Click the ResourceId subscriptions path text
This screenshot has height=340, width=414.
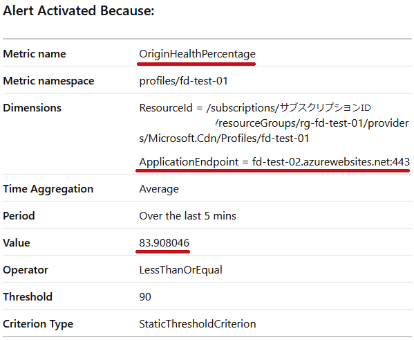[255, 108]
